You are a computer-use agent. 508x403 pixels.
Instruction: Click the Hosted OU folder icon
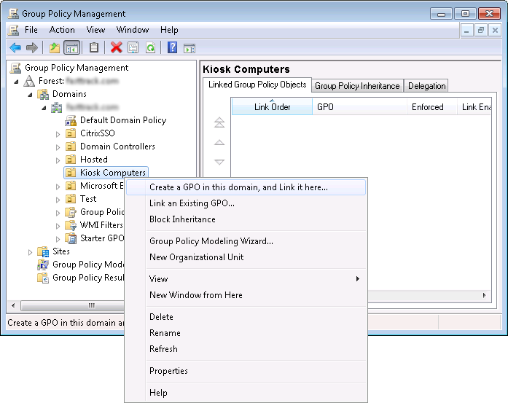[71, 160]
